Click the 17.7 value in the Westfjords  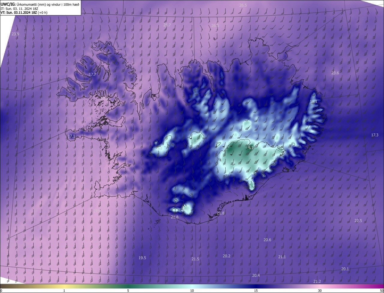pyautogui.click(x=92, y=74)
